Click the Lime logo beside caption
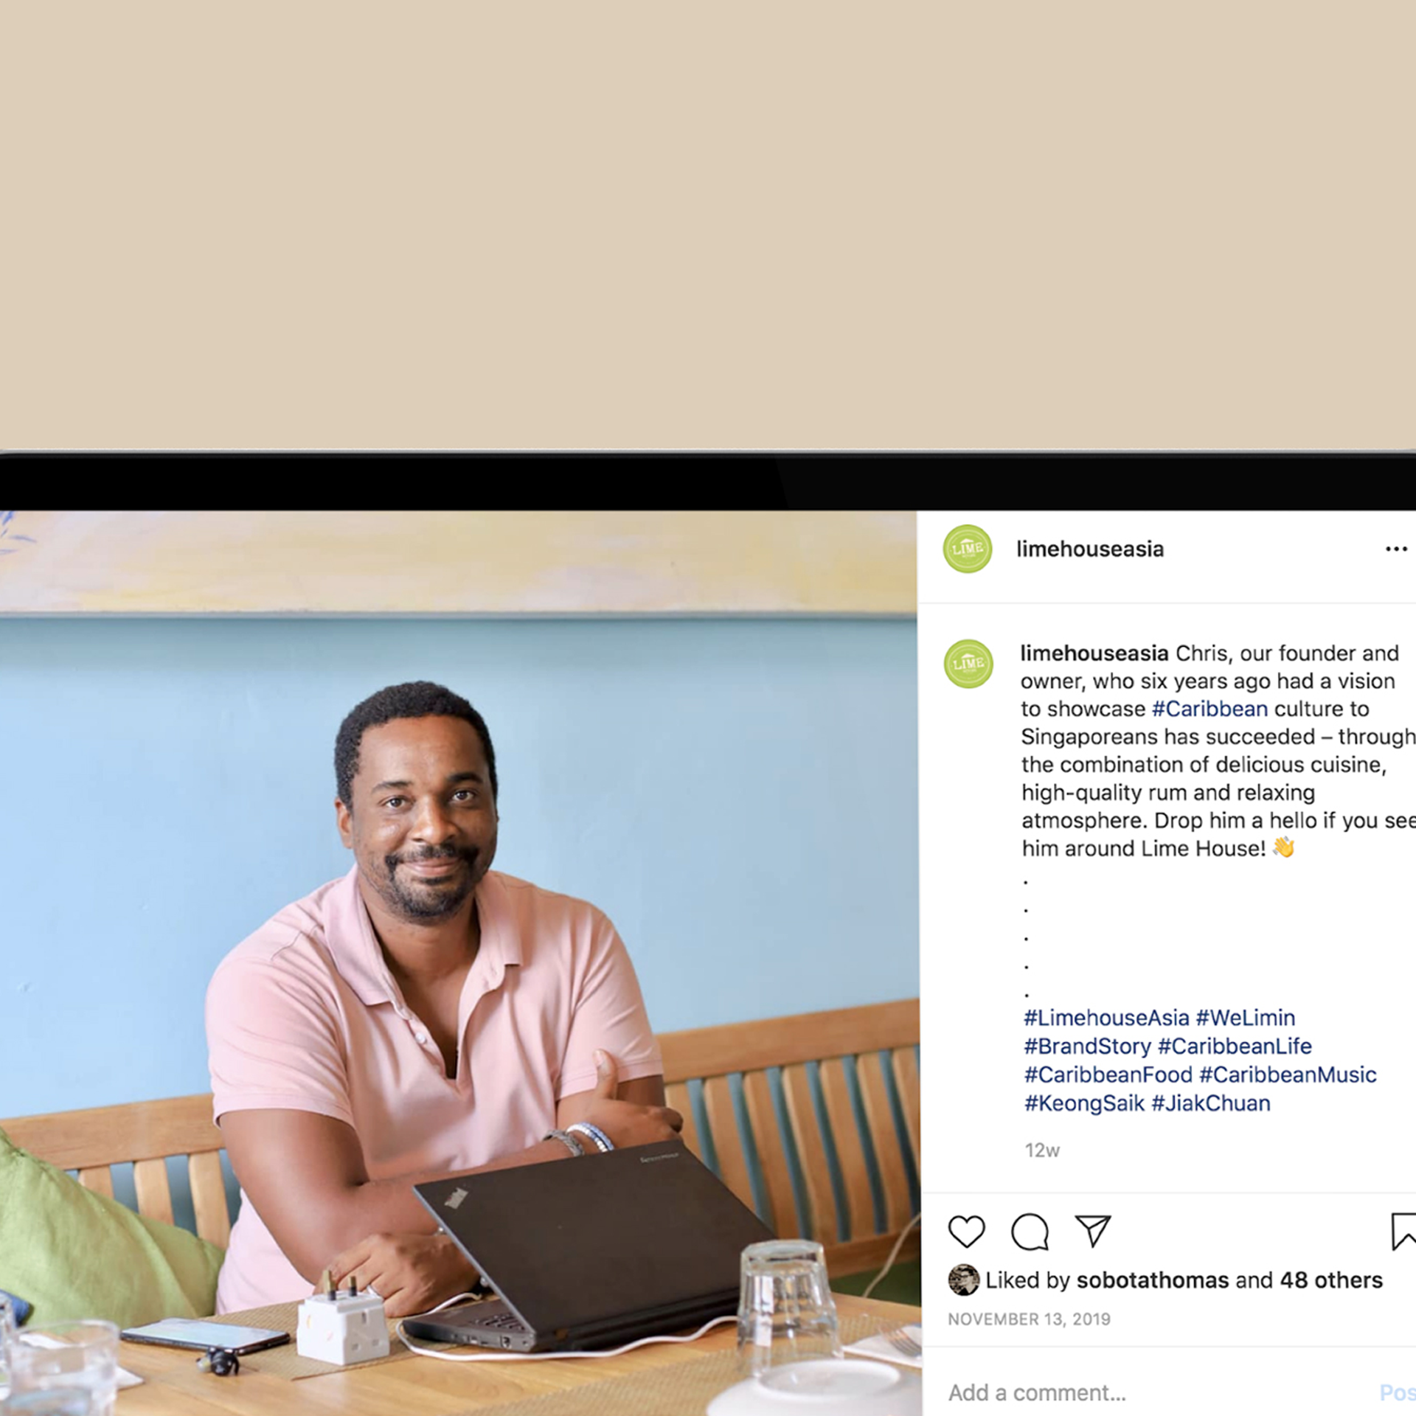1416x1416 pixels. pos(968,664)
